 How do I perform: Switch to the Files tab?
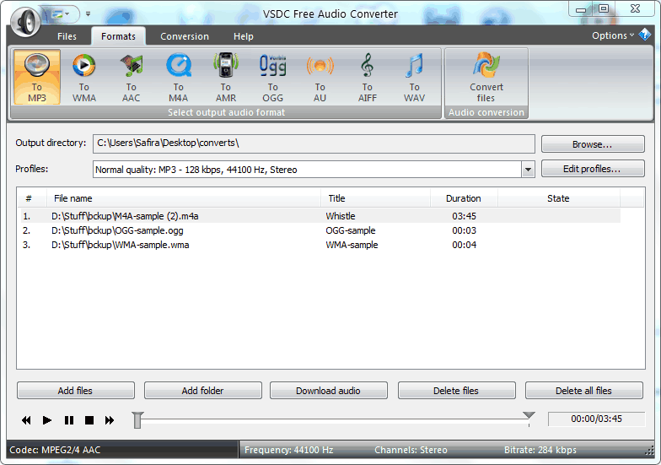pos(67,36)
